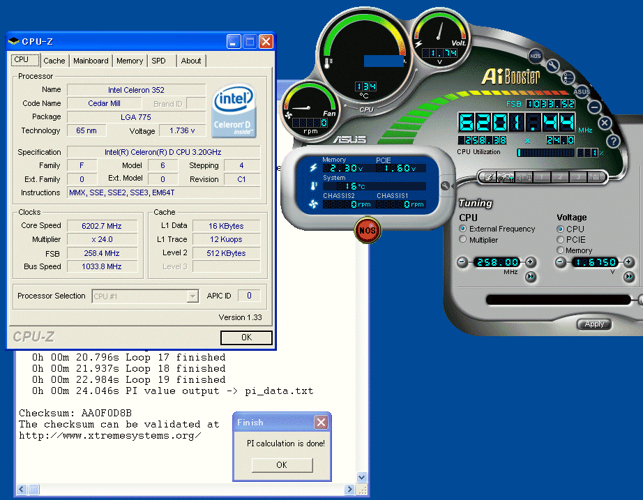
Task: Close AI Booster with the round X icon
Action: point(605,123)
